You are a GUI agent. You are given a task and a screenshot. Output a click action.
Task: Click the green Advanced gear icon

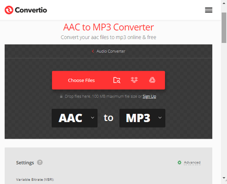180,162
